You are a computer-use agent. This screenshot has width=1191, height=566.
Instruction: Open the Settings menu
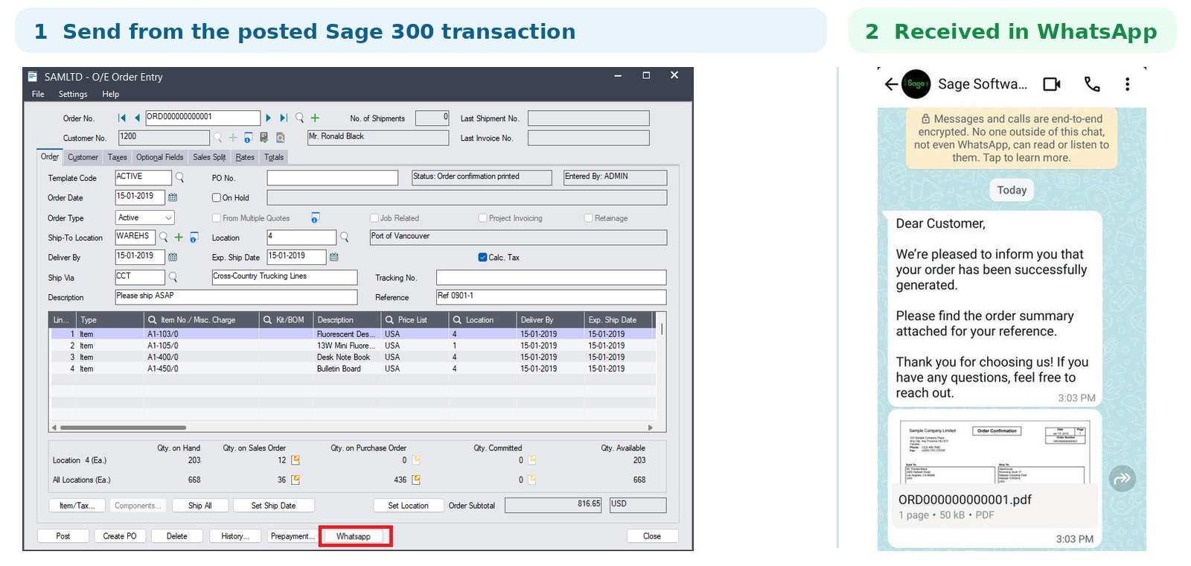[73, 94]
